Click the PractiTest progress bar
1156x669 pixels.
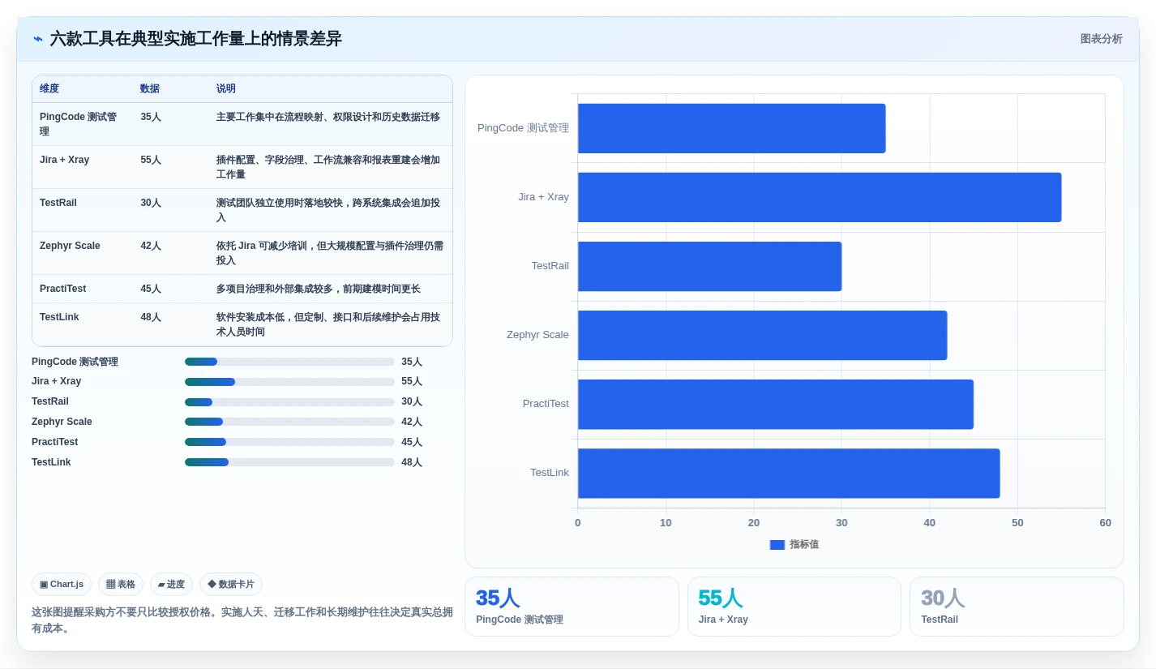pos(289,442)
